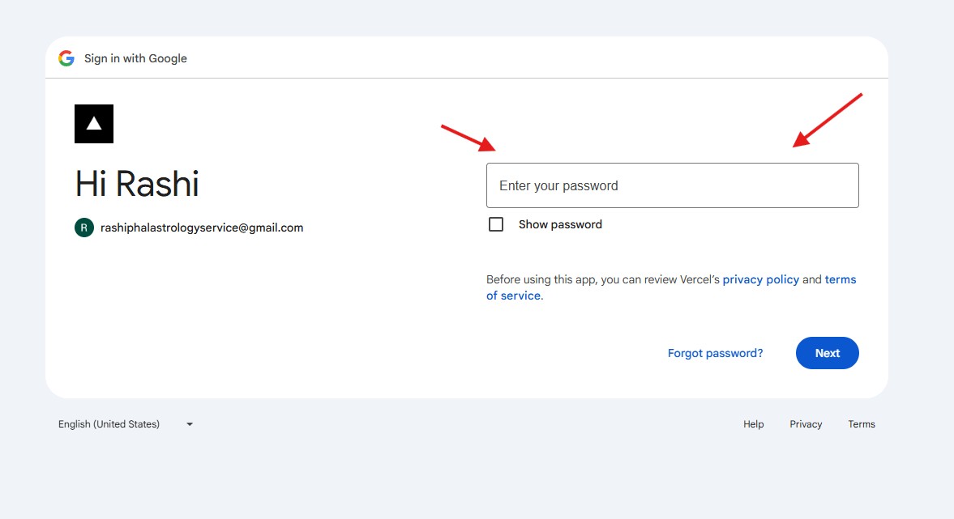This screenshot has width=954, height=519.
Task: Open the Privacy footer link
Action: (806, 424)
